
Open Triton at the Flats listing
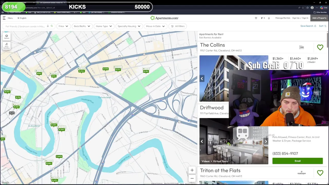[220, 171]
